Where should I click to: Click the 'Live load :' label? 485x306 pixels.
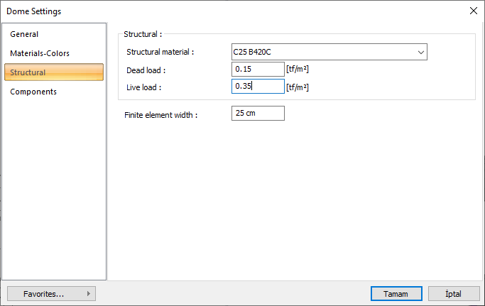[144, 87]
